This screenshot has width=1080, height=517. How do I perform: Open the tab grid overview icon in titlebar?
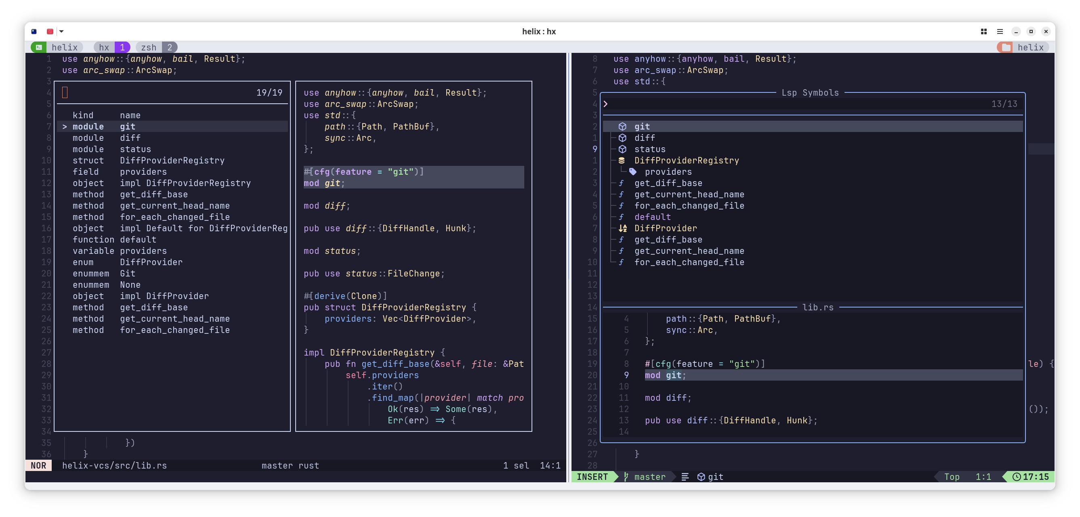coord(983,31)
